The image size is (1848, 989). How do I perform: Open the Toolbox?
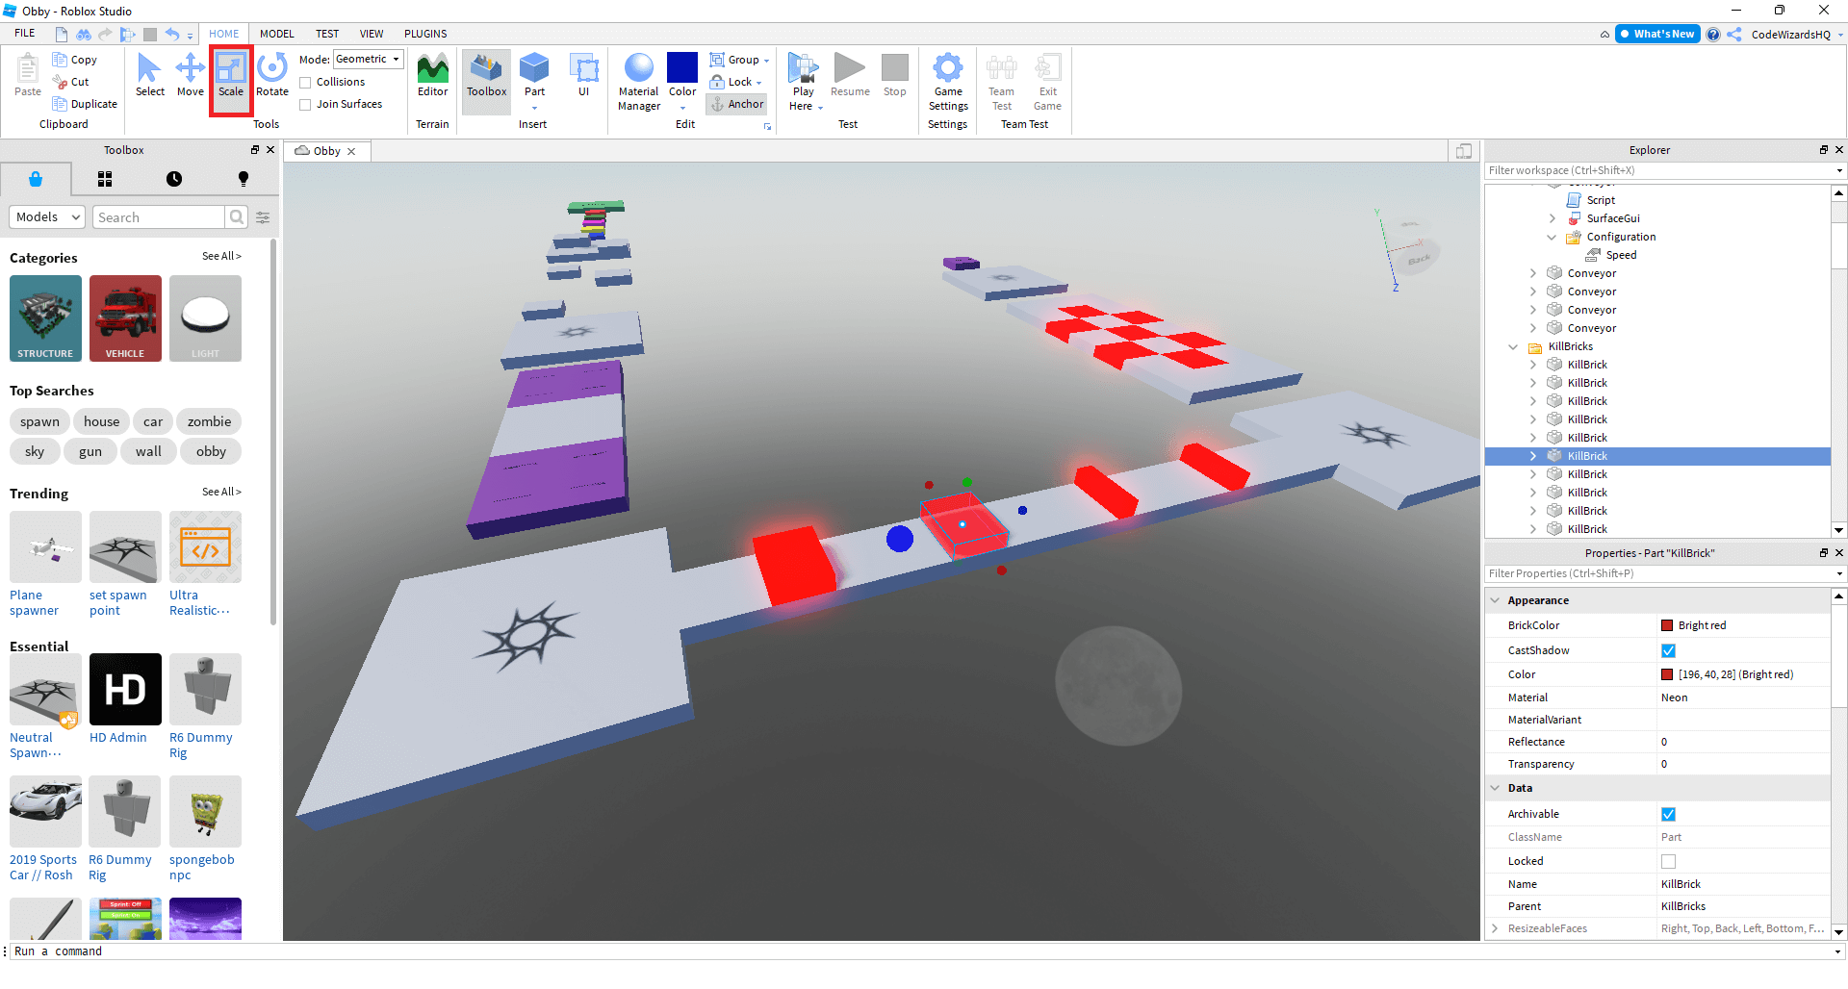coord(485,77)
